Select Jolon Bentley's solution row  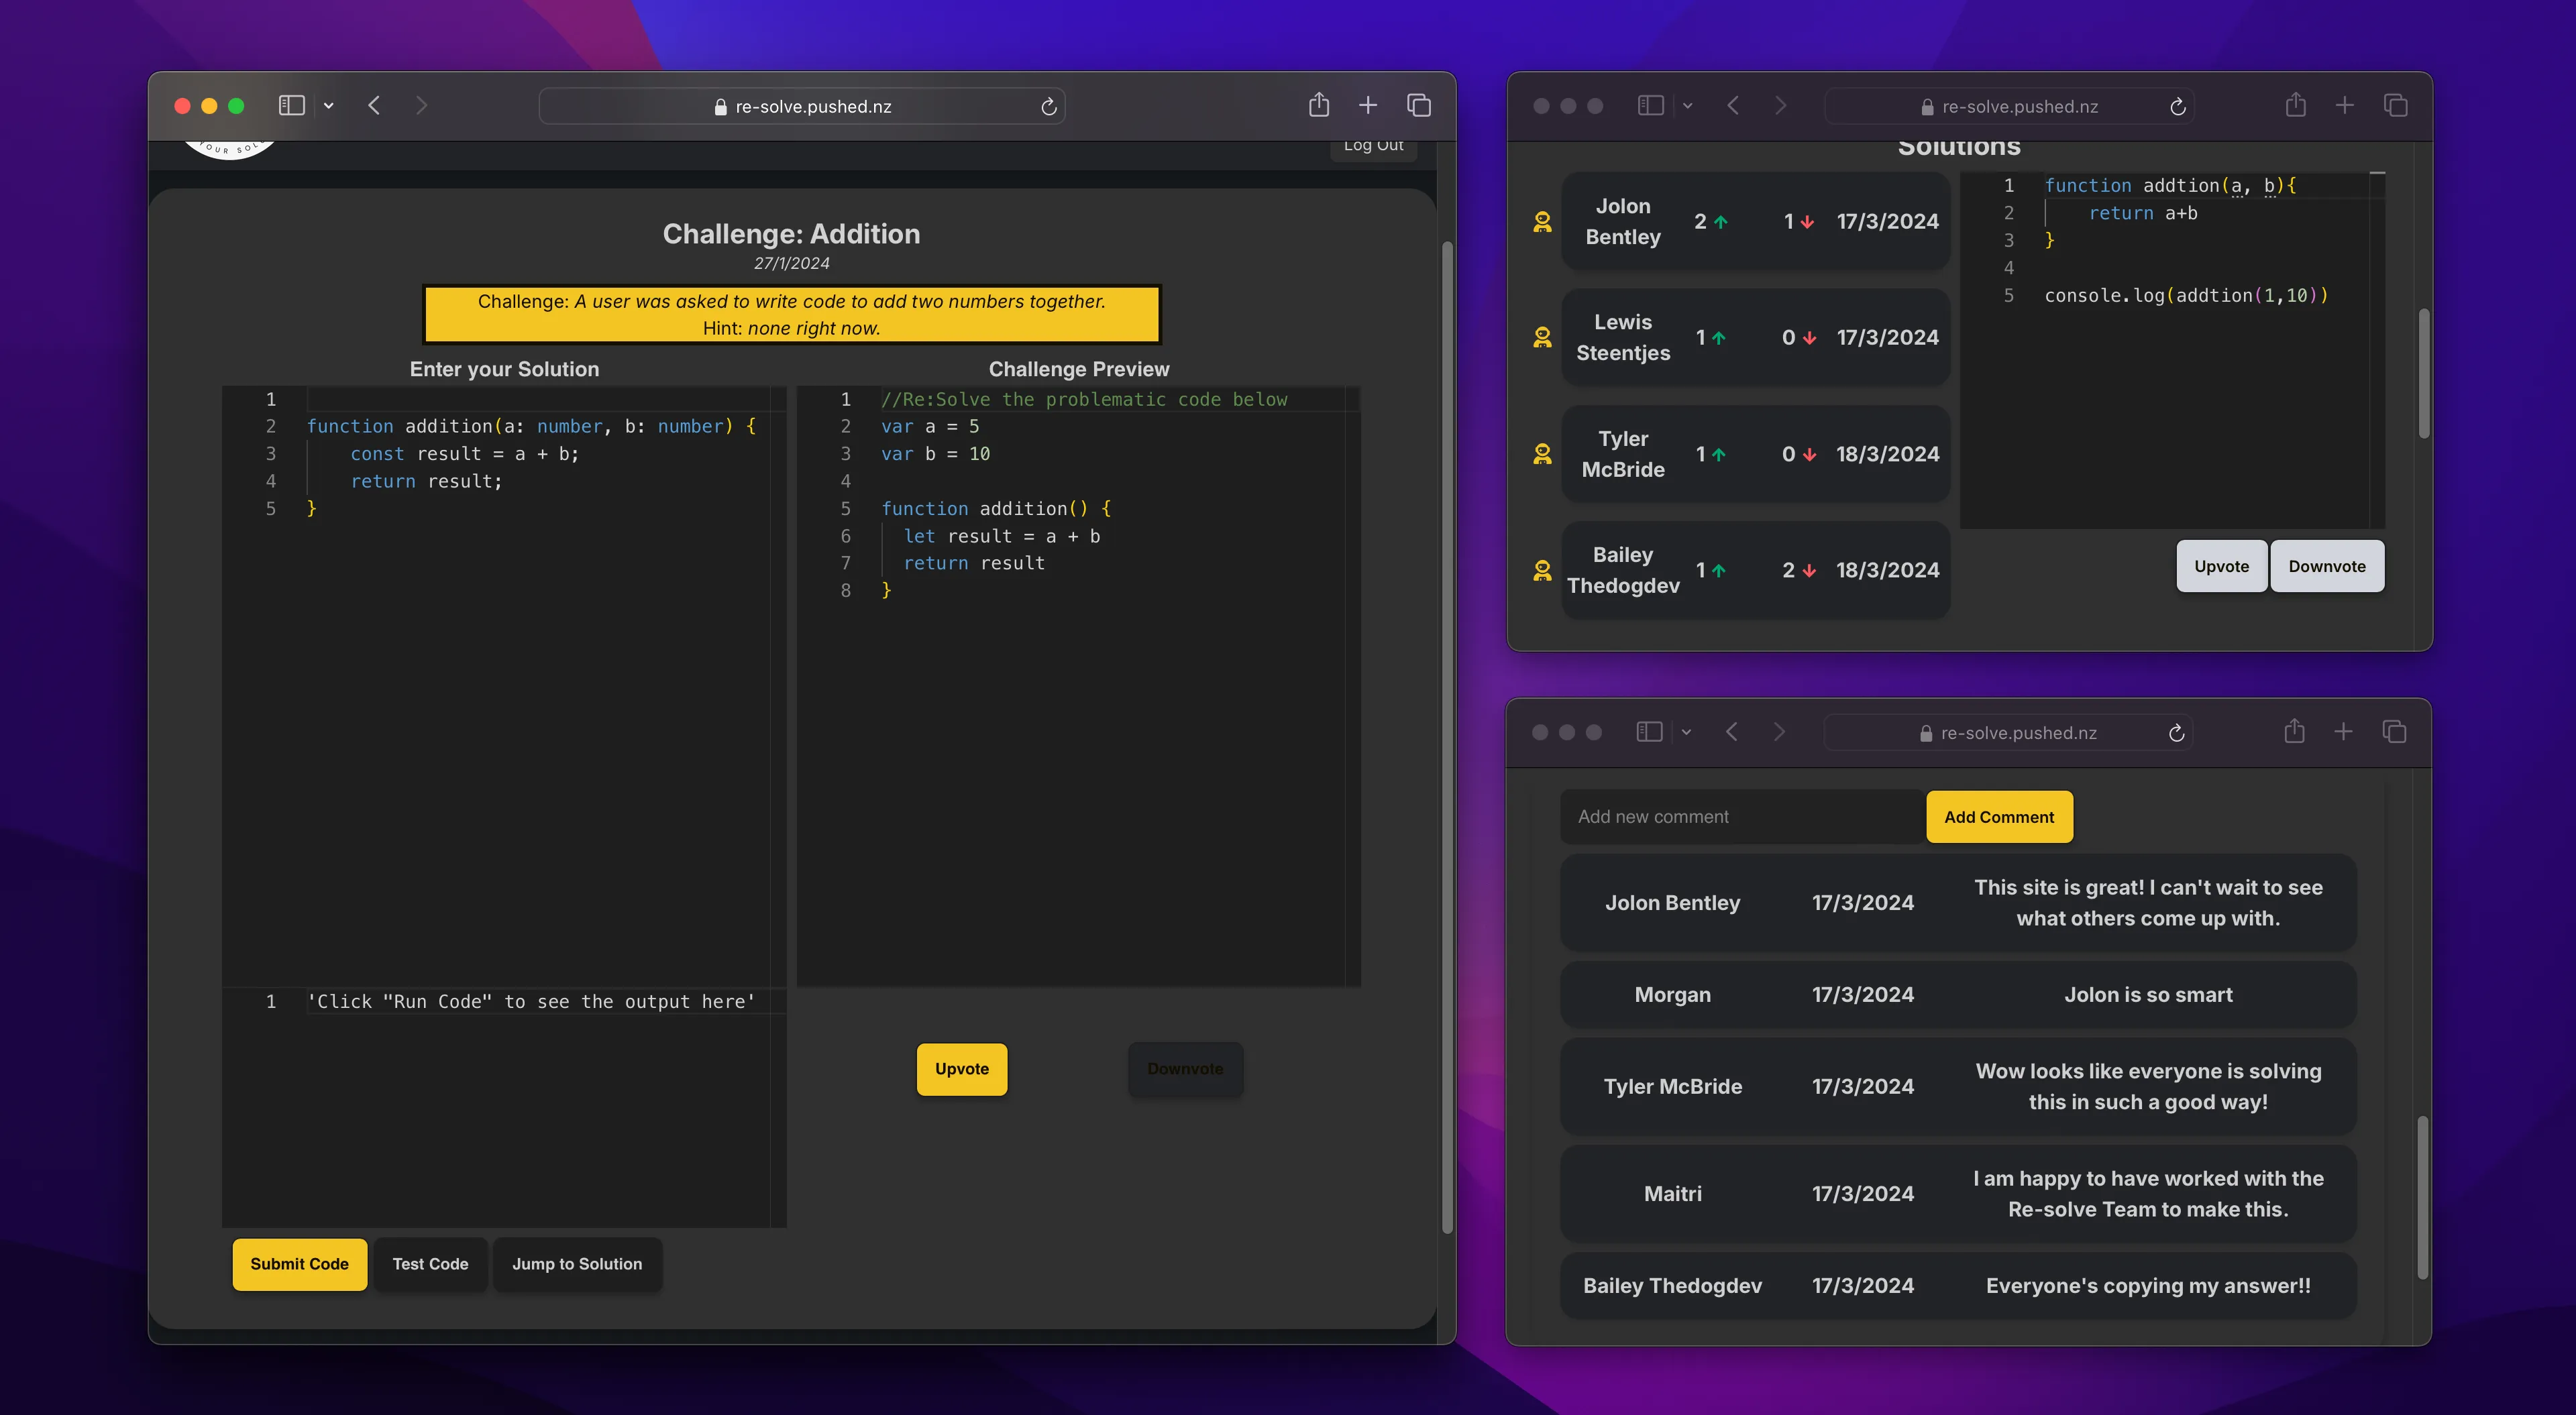(x=1755, y=221)
